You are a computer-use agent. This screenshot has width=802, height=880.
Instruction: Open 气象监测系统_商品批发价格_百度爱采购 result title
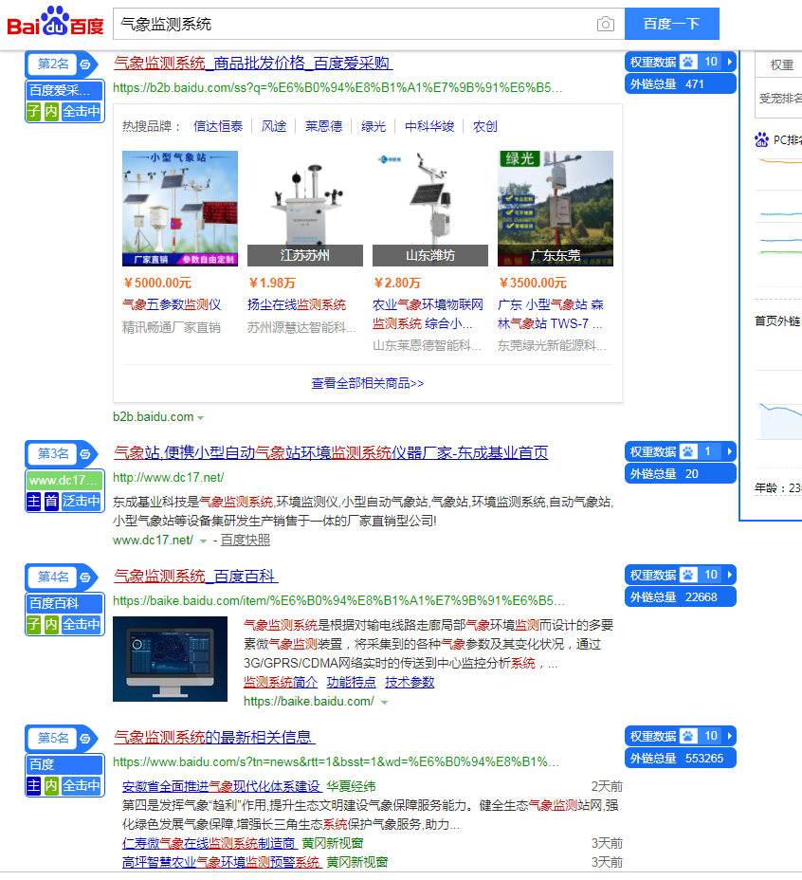click(x=253, y=63)
